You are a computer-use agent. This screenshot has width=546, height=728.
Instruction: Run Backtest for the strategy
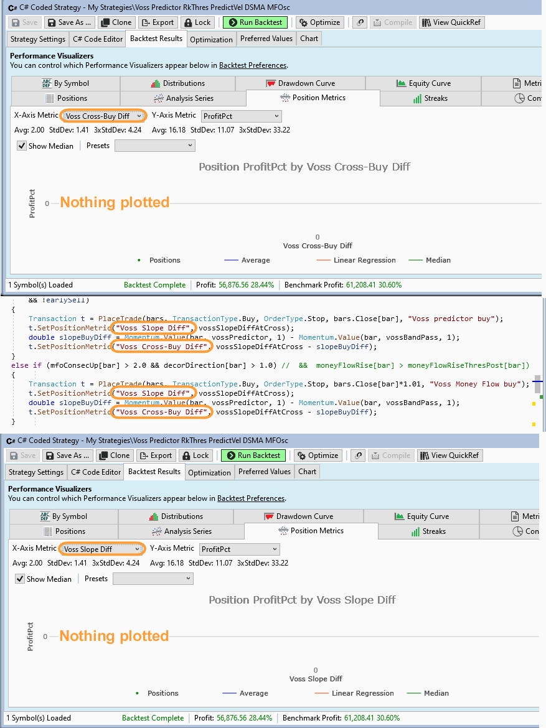pyautogui.click(x=255, y=22)
